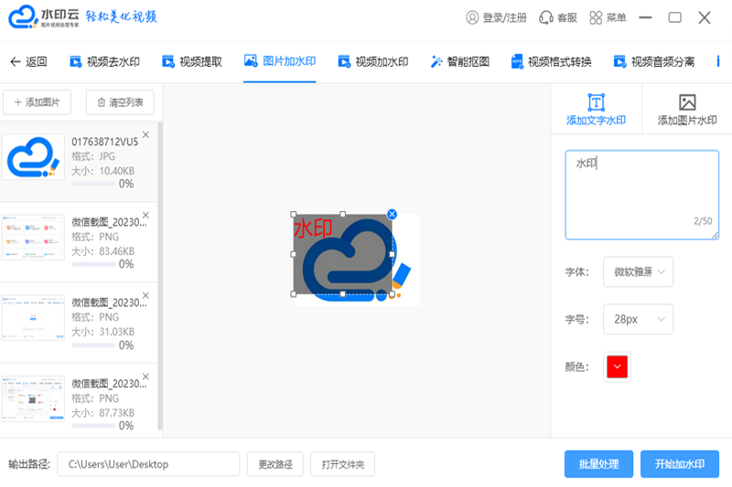This screenshot has width=732, height=487.
Task: Expand the 字体 font dropdown
Action: point(638,271)
